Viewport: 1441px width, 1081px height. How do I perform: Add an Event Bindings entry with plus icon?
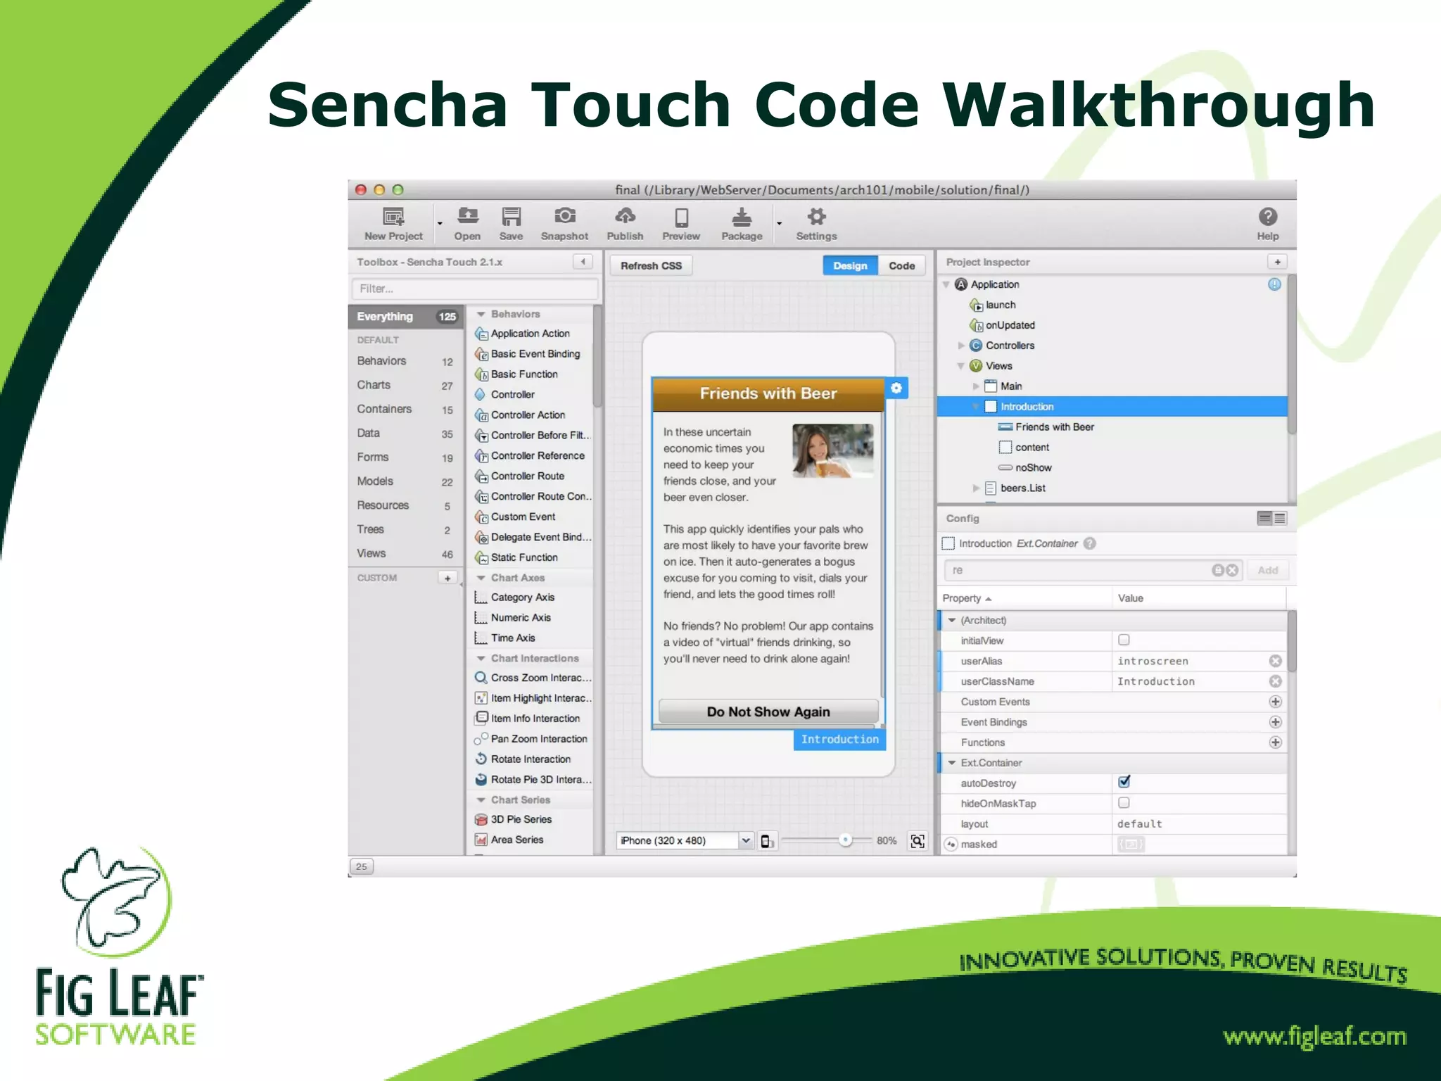click(x=1275, y=722)
